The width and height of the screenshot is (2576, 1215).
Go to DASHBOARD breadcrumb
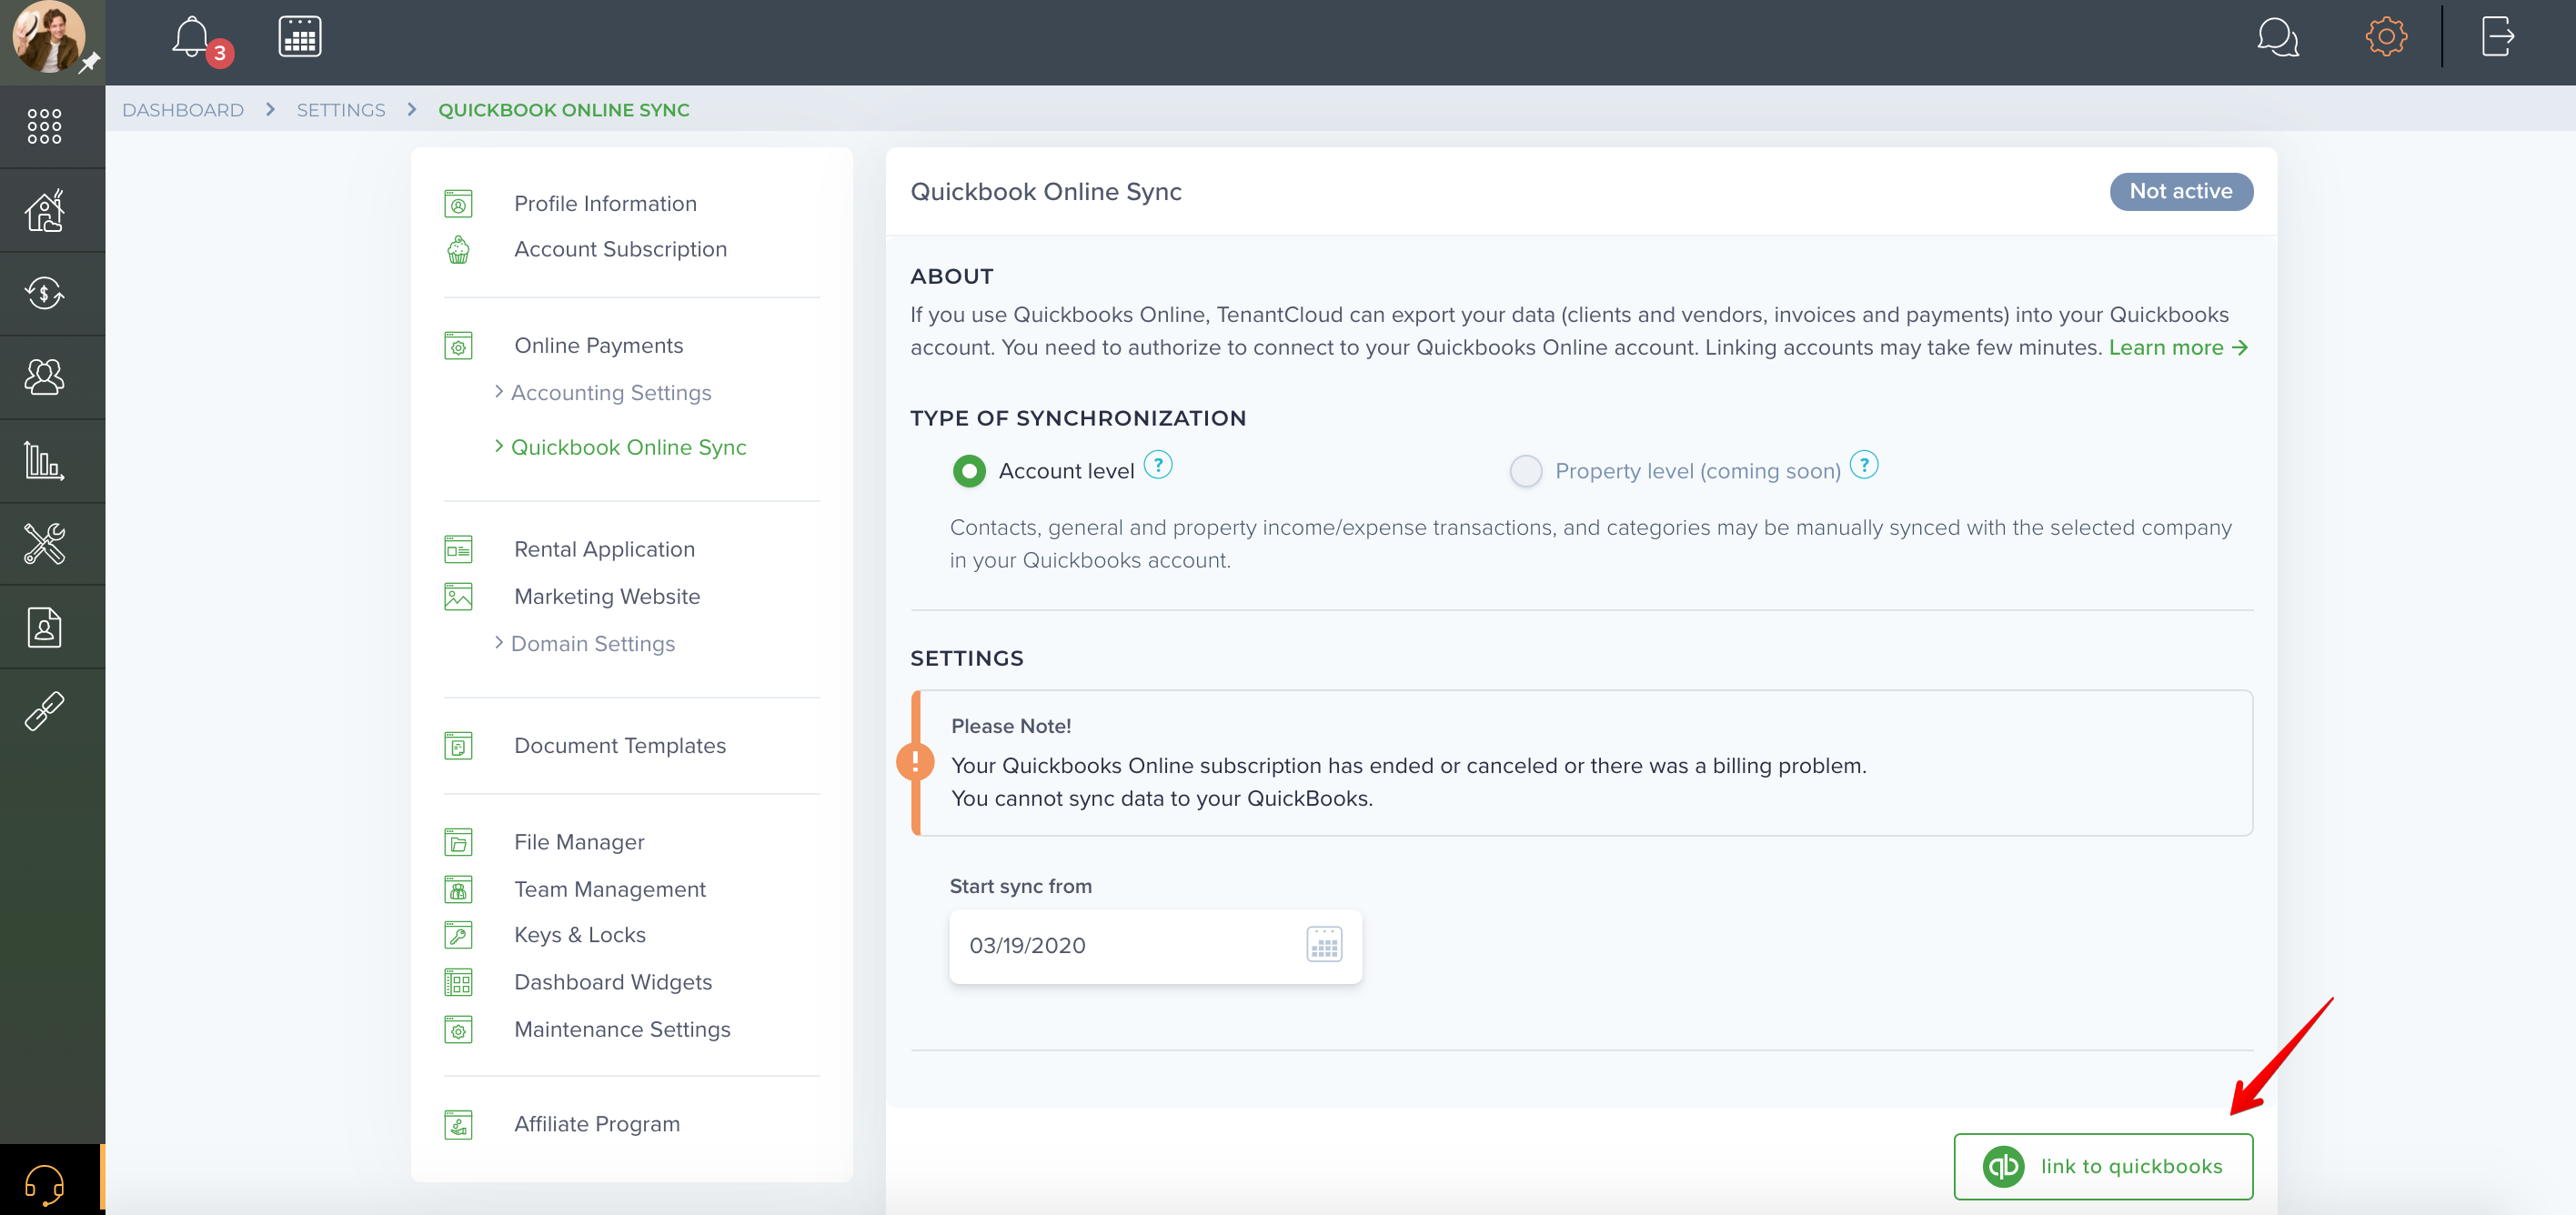click(x=183, y=110)
